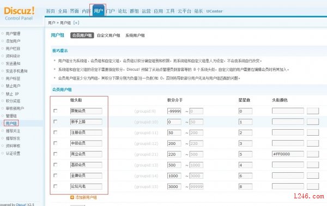Tick the checkbox for 限制会员
Screen dimensions: 327x206
coord(55,111)
